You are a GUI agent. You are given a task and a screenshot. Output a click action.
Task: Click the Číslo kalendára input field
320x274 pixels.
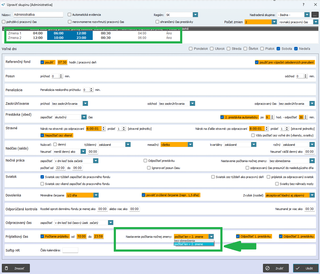pos(70,250)
